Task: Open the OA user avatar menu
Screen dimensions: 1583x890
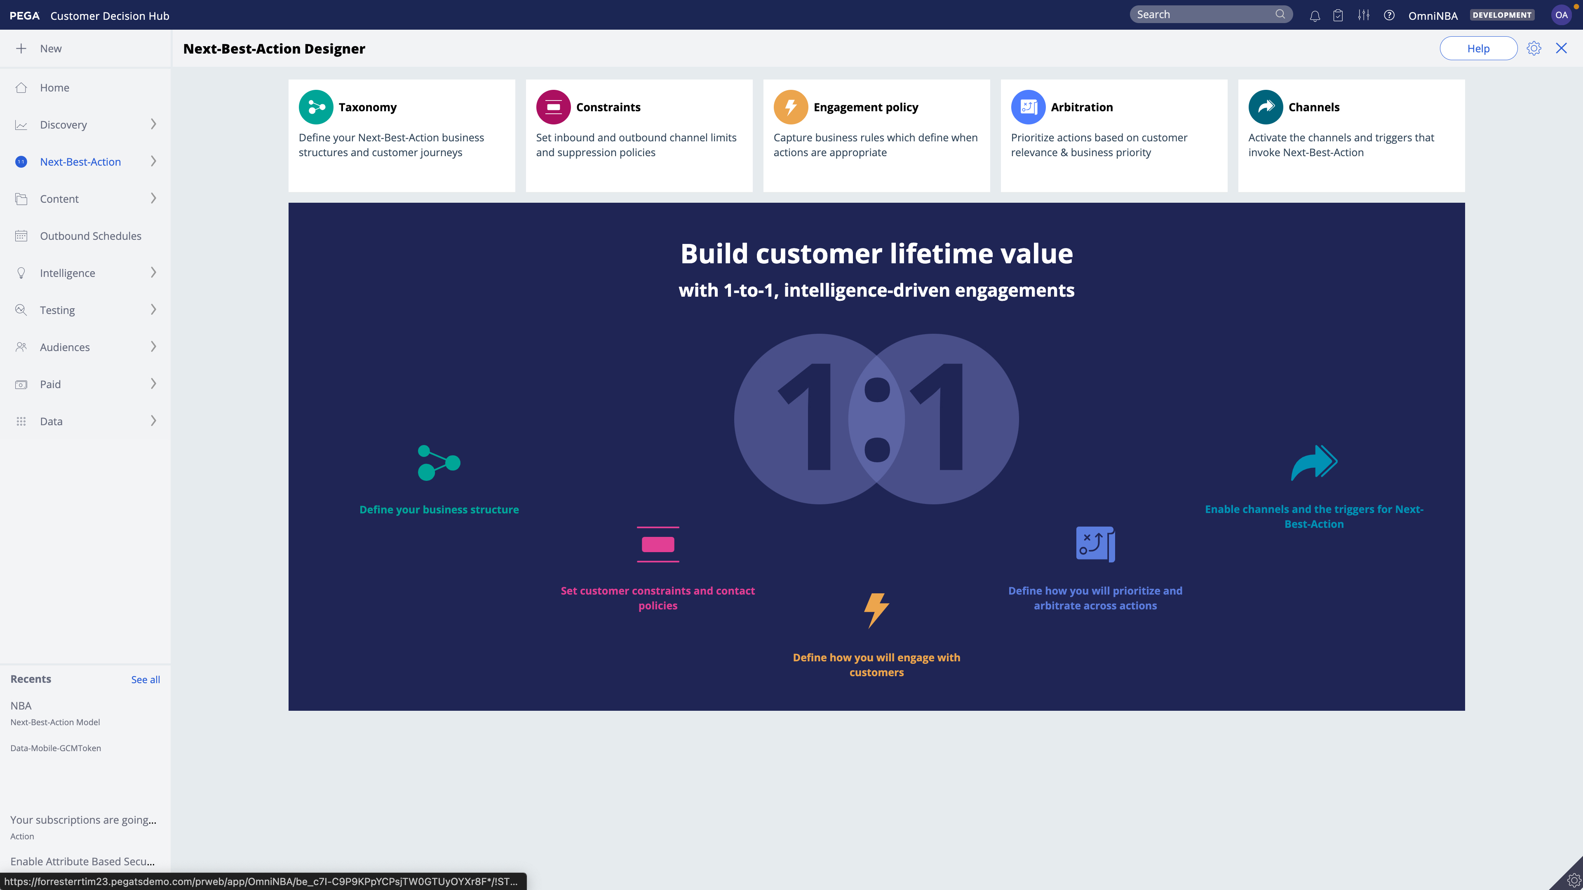Action: click(1561, 15)
